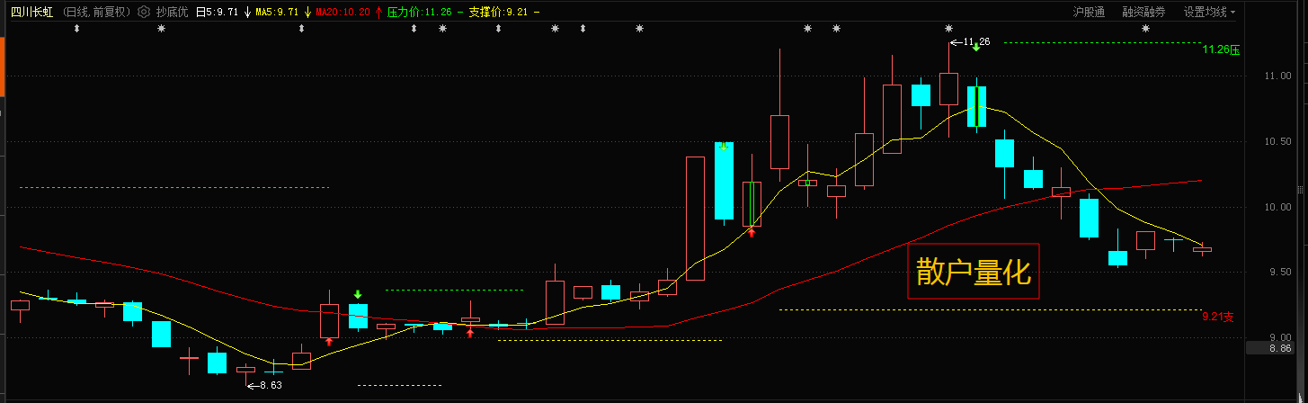Click the 9.21支 support label
Viewport: 1308px width, 403px height.
click(1219, 317)
